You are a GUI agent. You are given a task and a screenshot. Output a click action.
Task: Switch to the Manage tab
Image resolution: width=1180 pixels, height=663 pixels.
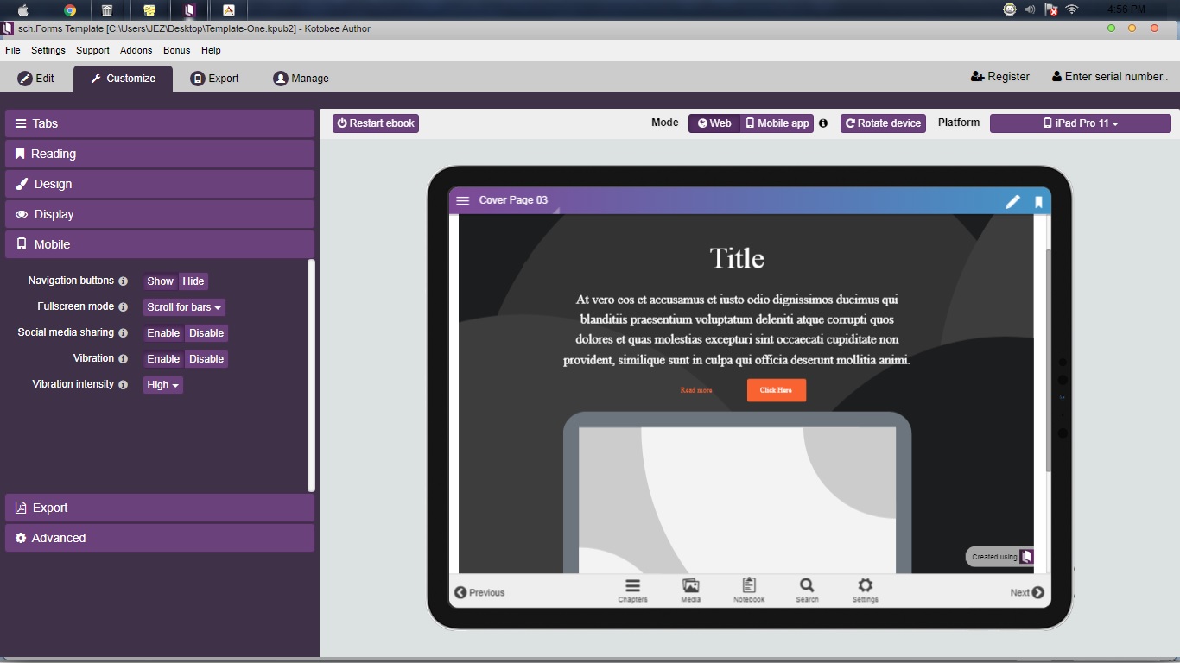pyautogui.click(x=301, y=79)
